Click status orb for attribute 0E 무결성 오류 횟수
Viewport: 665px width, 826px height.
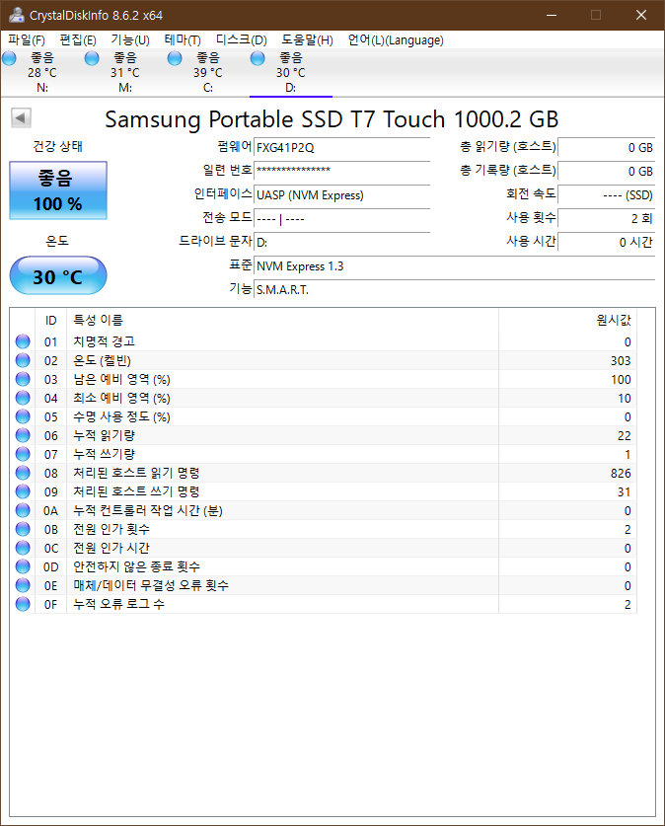(23, 585)
